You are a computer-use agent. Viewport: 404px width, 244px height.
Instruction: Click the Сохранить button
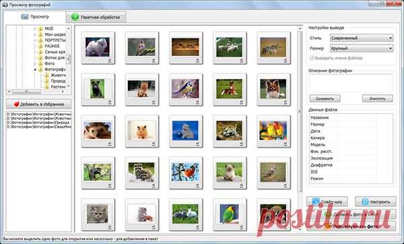pos(325,98)
